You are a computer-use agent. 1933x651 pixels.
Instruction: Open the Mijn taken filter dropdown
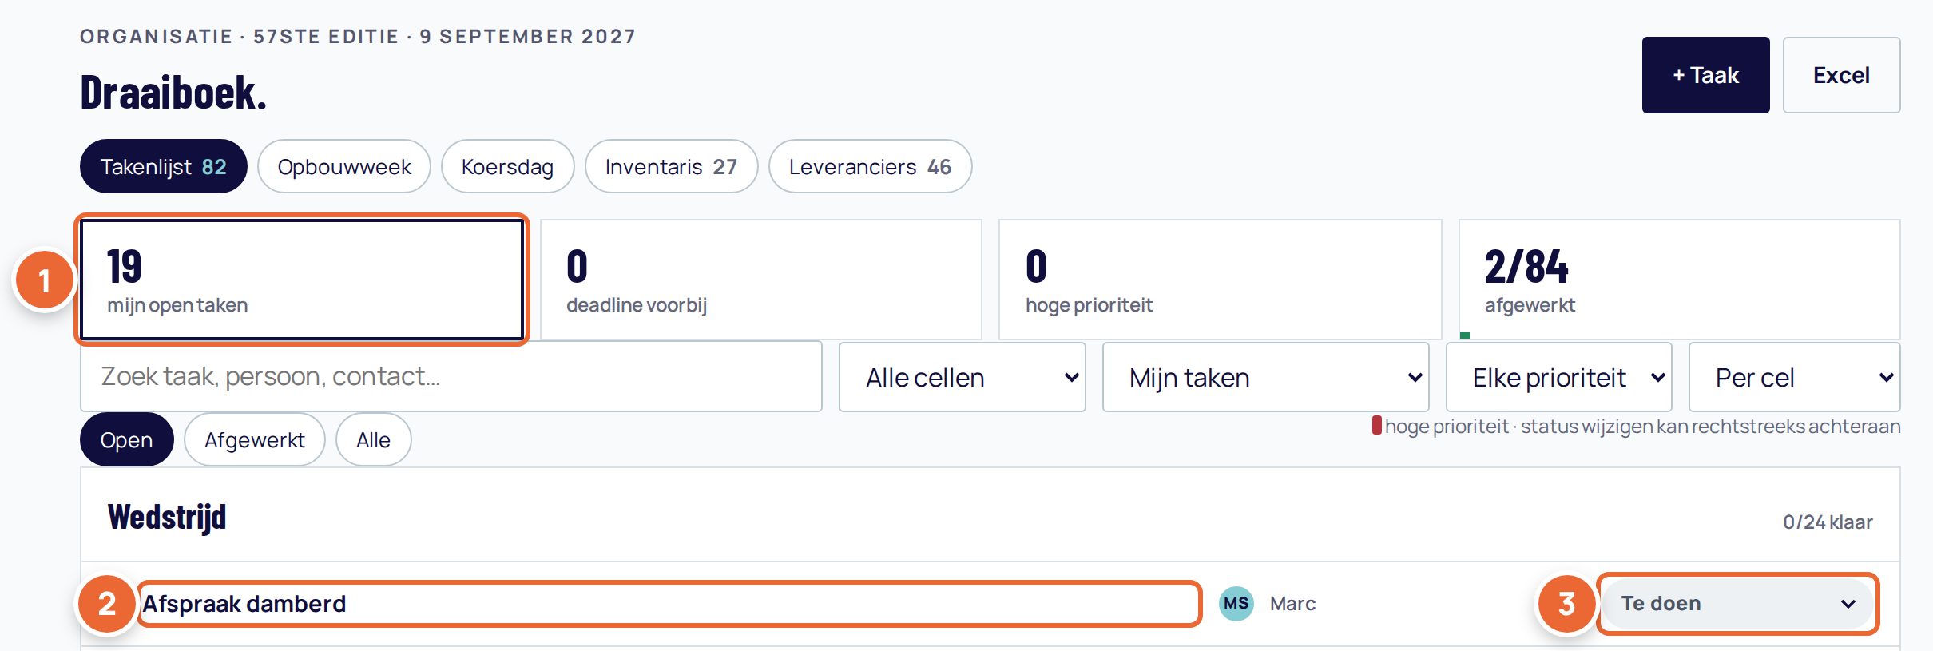point(1265,377)
